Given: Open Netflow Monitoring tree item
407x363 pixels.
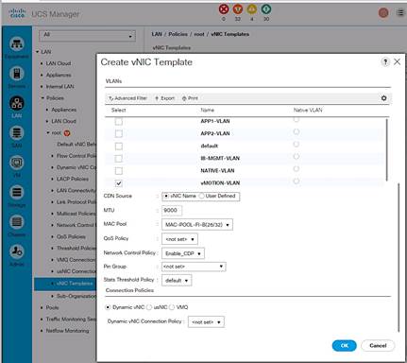Looking at the screenshot, I should pyautogui.click(x=67, y=331).
